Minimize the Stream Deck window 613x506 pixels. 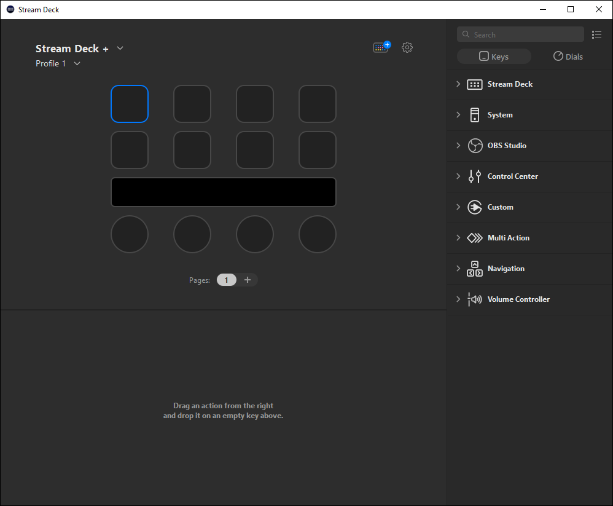click(x=542, y=9)
